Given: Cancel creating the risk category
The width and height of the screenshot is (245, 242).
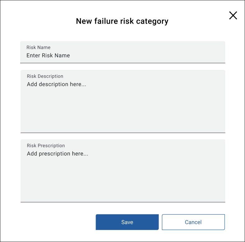Looking at the screenshot, I should [x=193, y=222].
